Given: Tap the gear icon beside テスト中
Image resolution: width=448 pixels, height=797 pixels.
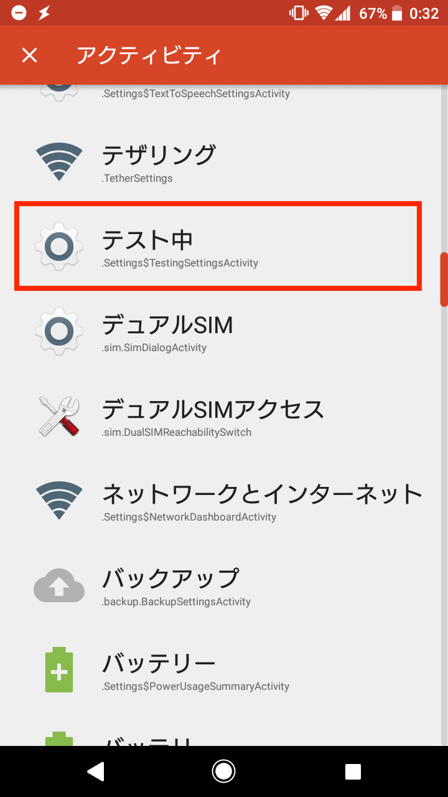Looking at the screenshot, I should 59,247.
